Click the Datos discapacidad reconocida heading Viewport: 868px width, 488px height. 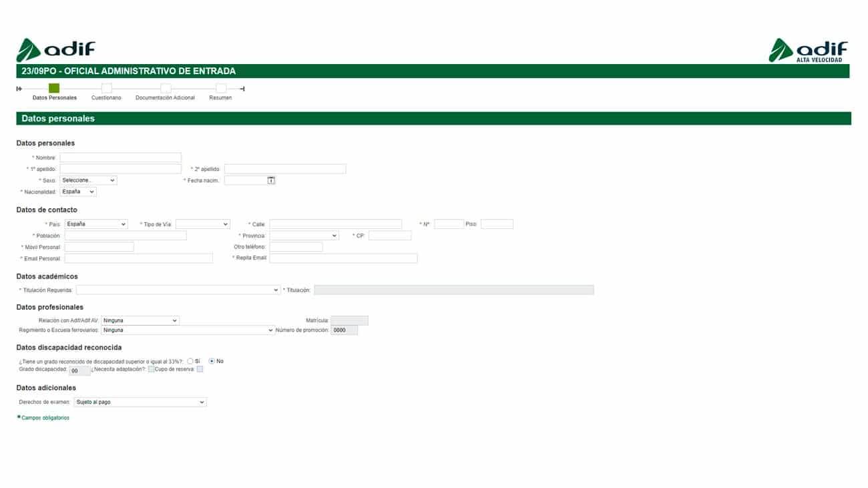click(69, 348)
